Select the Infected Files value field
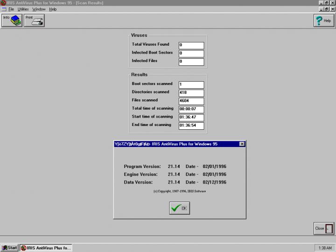Viewport: 336px width, 252px height. (191, 62)
